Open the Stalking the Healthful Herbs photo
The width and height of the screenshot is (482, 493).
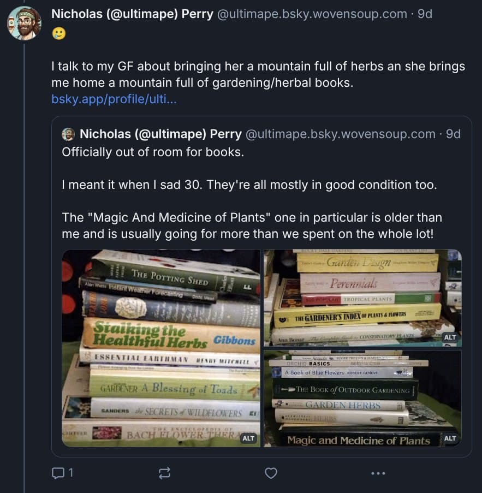click(x=161, y=348)
